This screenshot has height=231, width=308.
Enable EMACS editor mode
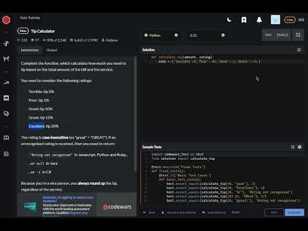(x=282, y=35)
